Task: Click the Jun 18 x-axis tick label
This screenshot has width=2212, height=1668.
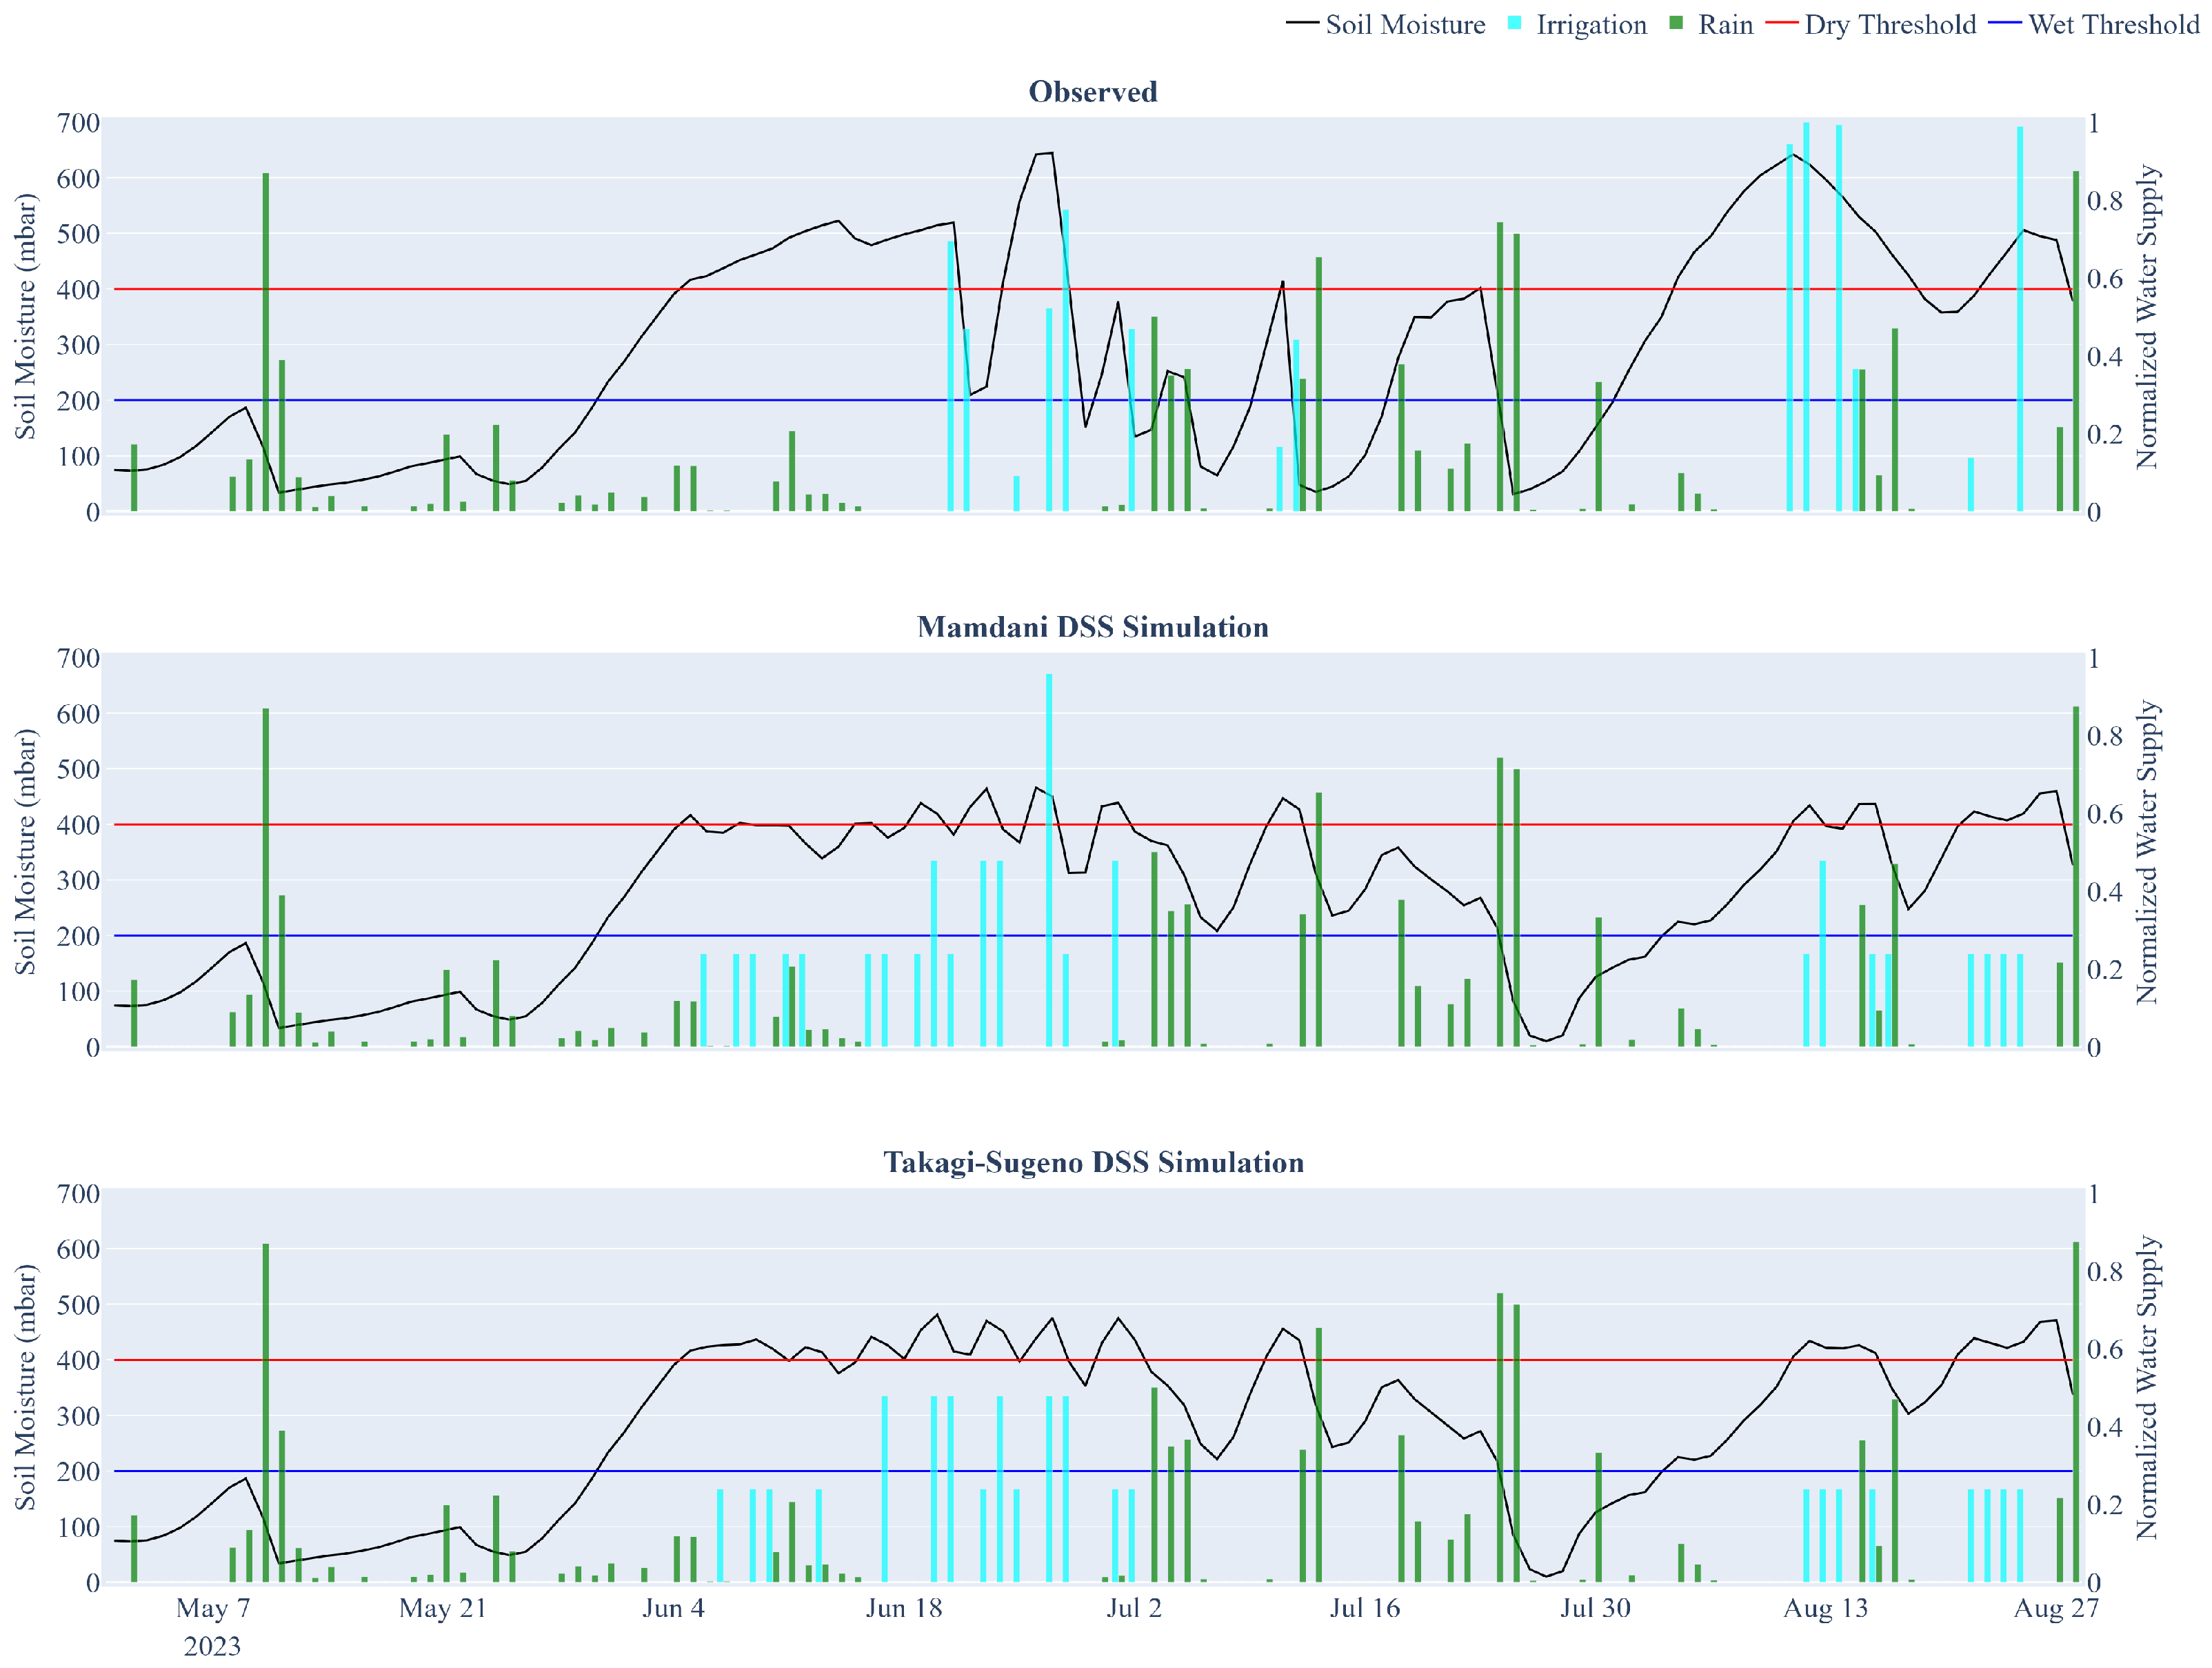Action: [904, 1608]
